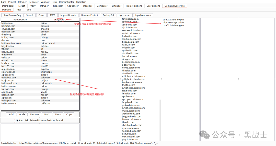The width and height of the screenshot is (276, 146).
Task: Open the Project options tab
Action: tap(134, 6)
